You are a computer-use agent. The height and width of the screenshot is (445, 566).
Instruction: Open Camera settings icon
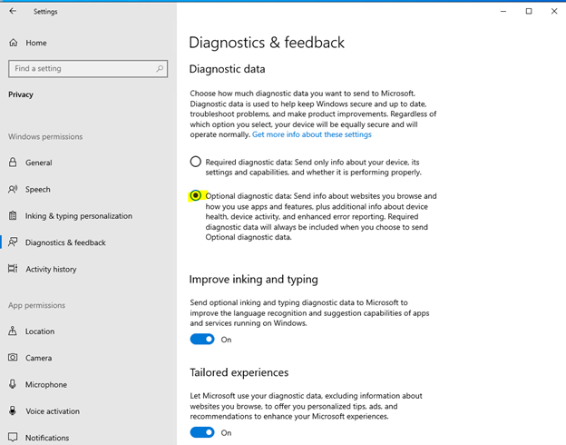(x=13, y=358)
